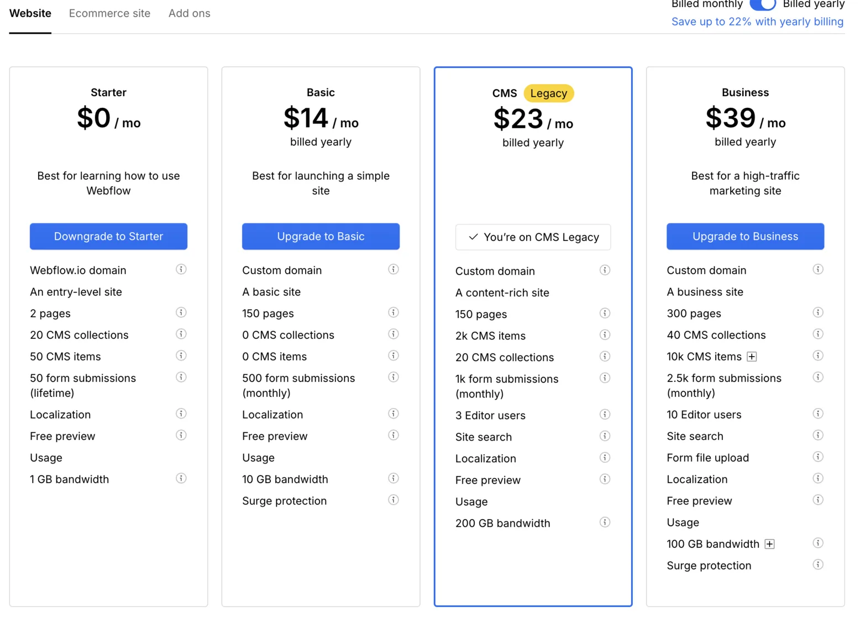The image size is (860, 617).
Task: Show info for 500 form submissions (monthly)
Action: 393,377
